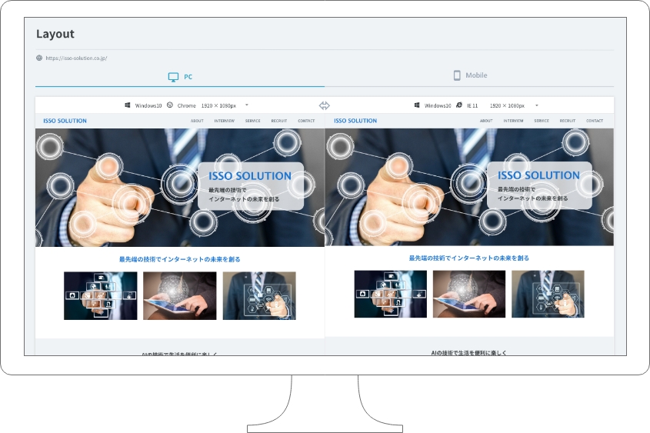Click the globe icon beside the URL
650x433 pixels.
pos(39,58)
